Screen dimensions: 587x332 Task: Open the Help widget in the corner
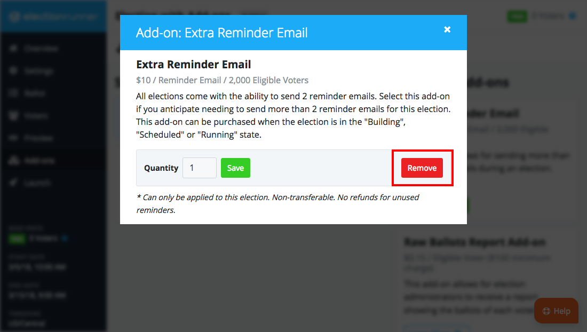[556, 311]
